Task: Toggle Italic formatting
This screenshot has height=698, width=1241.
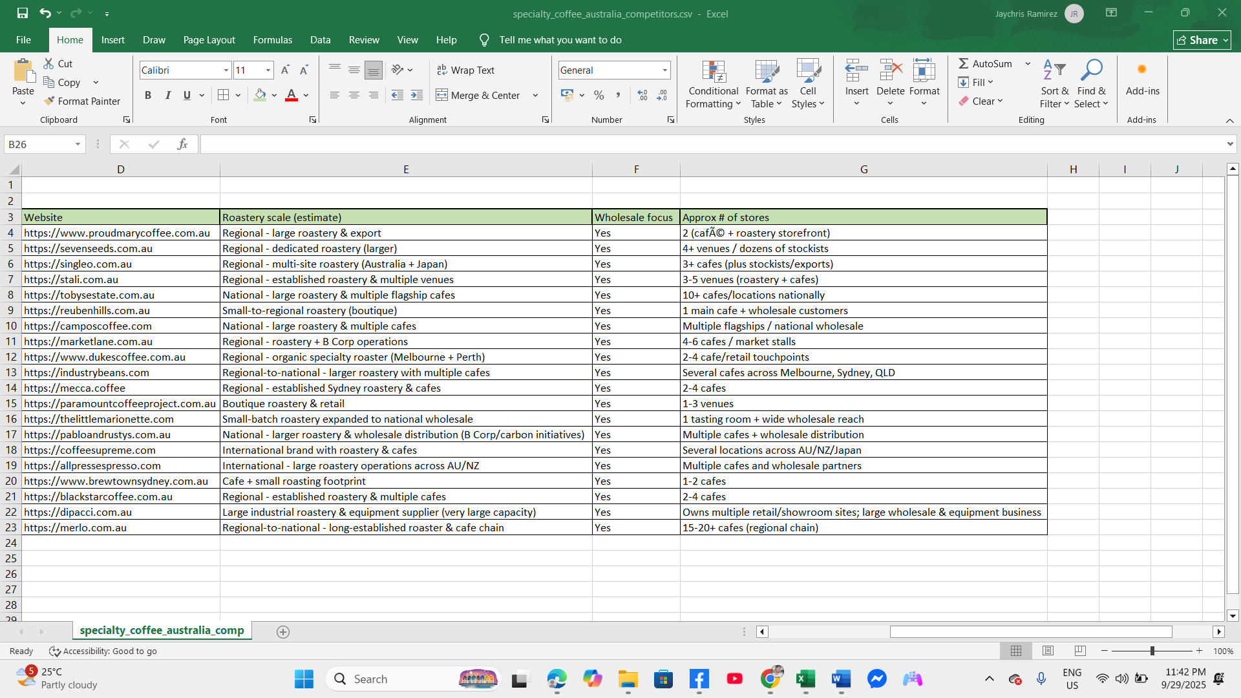Action: coord(167,95)
